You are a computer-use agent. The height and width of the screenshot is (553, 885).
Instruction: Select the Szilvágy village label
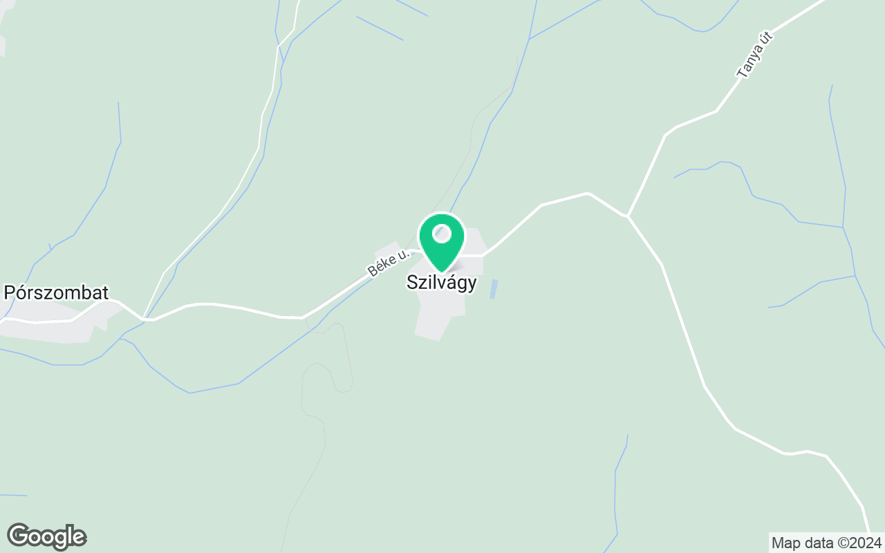(x=441, y=283)
